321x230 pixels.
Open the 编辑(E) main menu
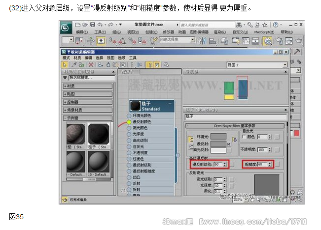82,32
